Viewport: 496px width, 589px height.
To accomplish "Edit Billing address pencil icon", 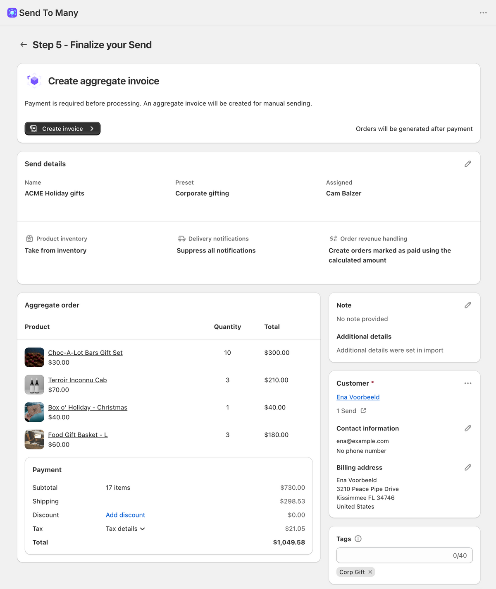I will (x=468, y=467).
